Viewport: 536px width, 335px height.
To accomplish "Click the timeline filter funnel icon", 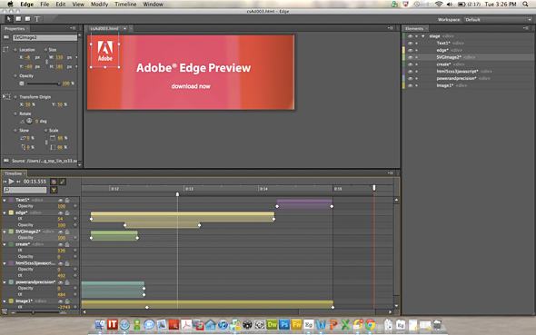I will click(54, 191).
